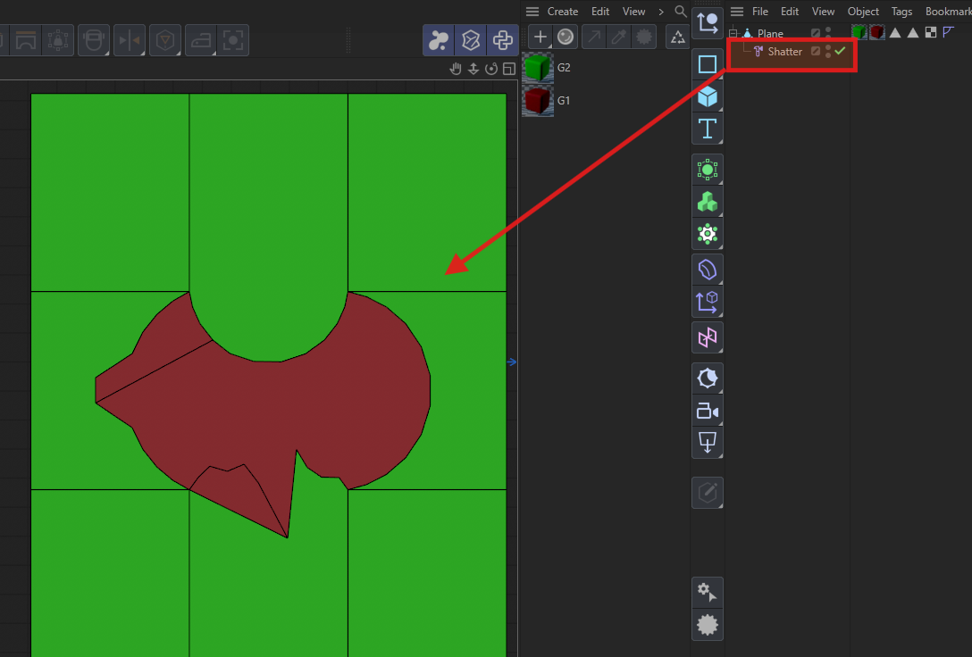Image resolution: width=972 pixels, height=657 pixels.
Task: Select the green Cloner MoGraph icon
Action: pos(708,202)
